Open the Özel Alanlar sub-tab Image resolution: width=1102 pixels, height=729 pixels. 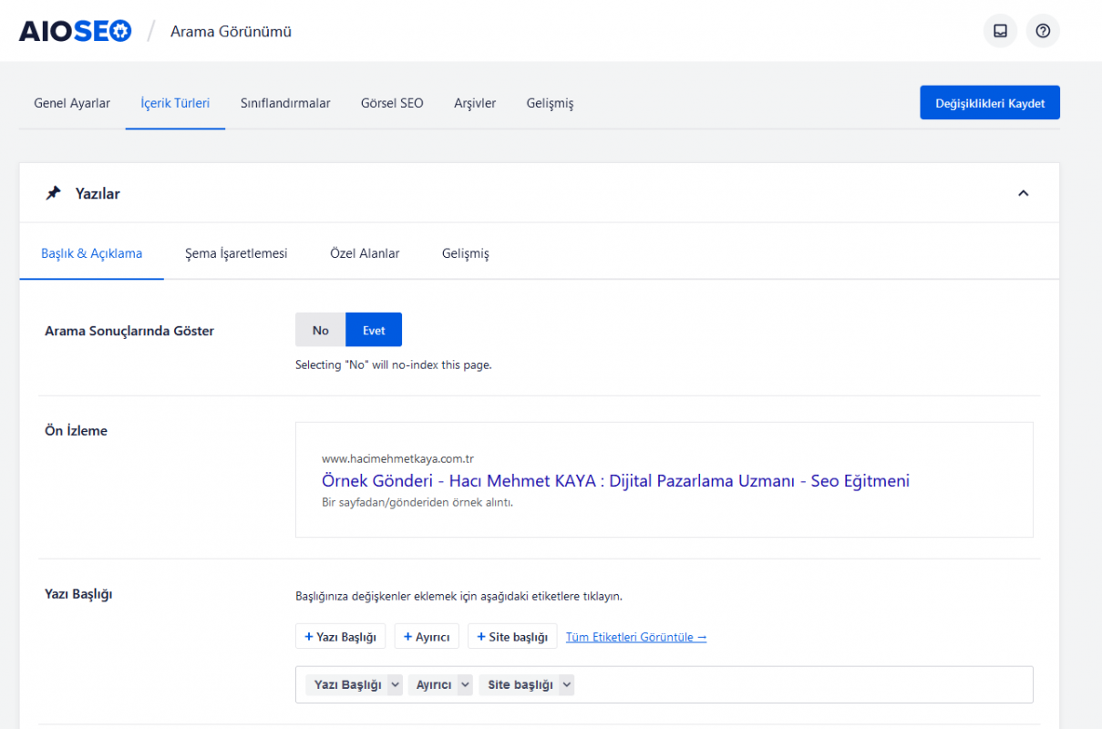pyautogui.click(x=365, y=253)
